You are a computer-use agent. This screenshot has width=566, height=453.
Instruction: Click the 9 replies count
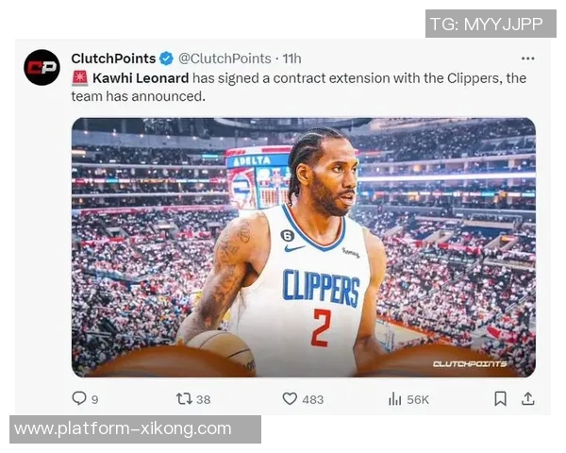point(94,400)
